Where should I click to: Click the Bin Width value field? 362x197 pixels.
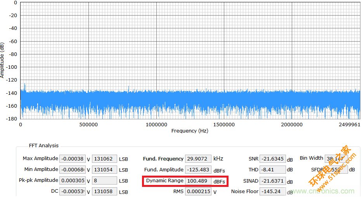point(336,159)
